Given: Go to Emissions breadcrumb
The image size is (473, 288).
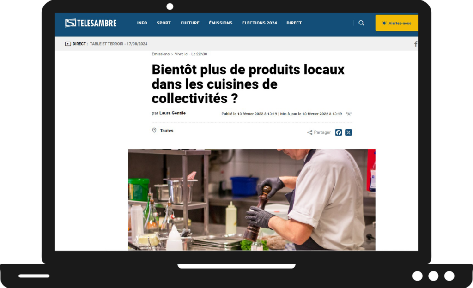Looking at the screenshot, I should 160,54.
